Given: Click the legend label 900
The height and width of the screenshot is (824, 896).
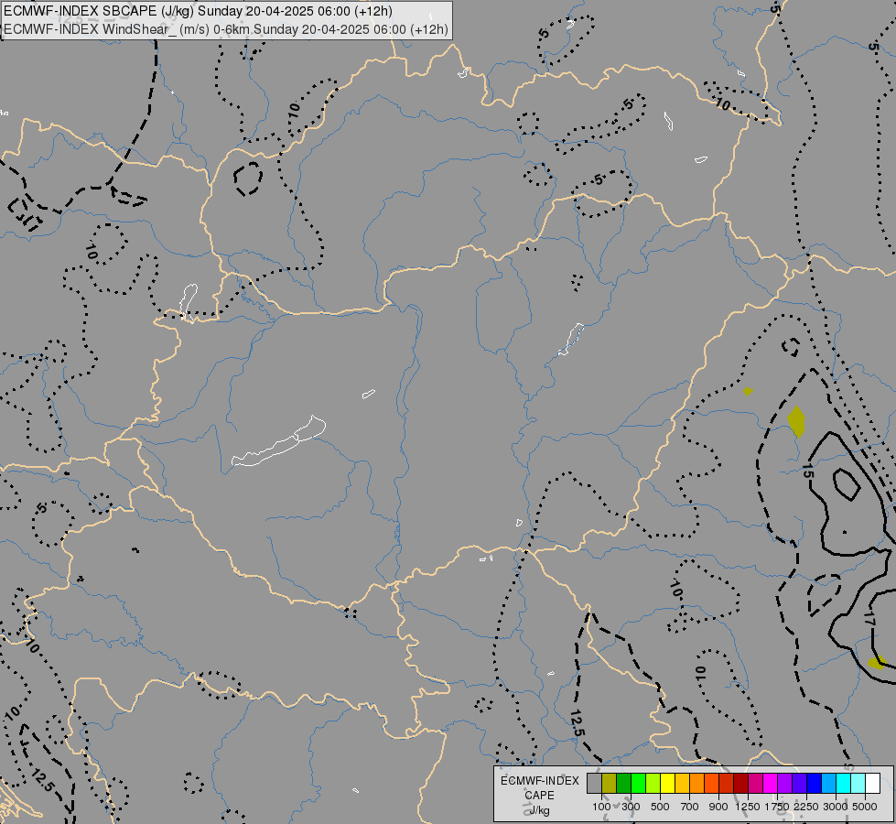Looking at the screenshot, I should pyautogui.click(x=718, y=807).
